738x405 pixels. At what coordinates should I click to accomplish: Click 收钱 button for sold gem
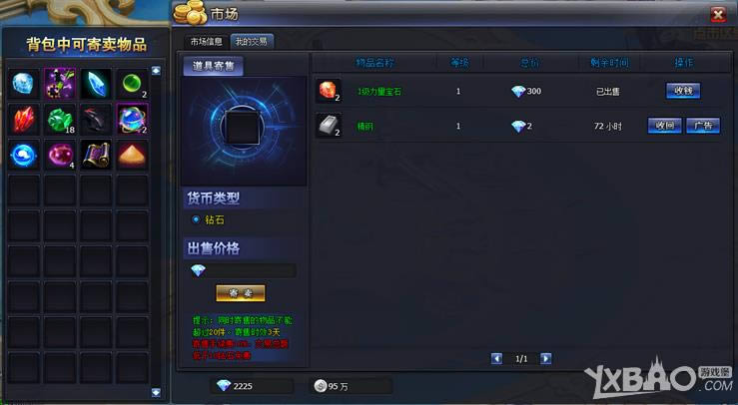(683, 91)
